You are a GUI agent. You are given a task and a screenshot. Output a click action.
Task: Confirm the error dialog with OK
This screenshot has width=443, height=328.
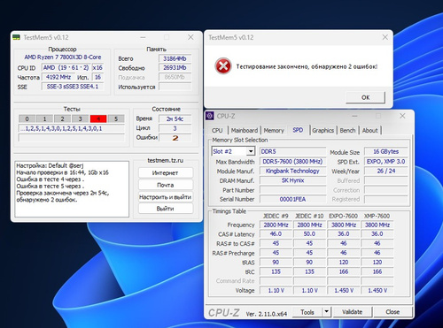pos(365,97)
